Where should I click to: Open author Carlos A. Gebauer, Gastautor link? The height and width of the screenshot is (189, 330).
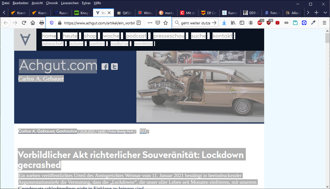click(x=47, y=131)
